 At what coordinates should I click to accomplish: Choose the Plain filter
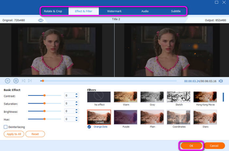[152, 117]
